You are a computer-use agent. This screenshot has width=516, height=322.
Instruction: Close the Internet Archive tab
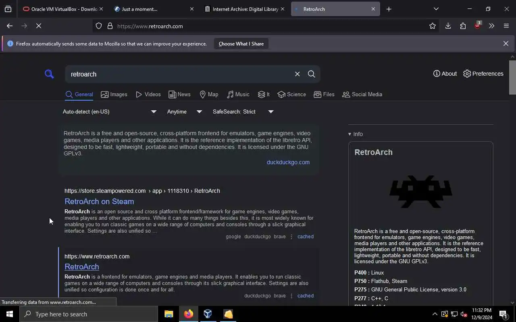coord(282,9)
